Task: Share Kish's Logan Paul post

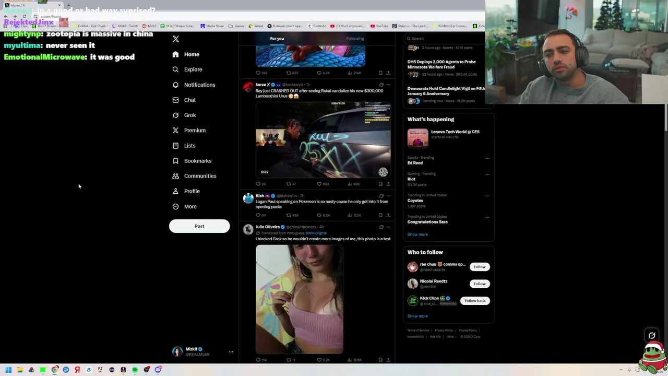Action: [x=388, y=215]
